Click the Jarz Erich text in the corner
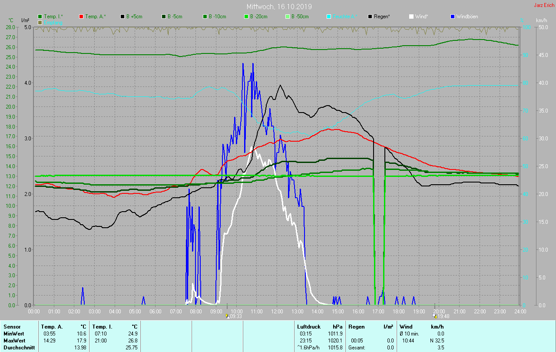The image size is (556, 352). point(544,6)
